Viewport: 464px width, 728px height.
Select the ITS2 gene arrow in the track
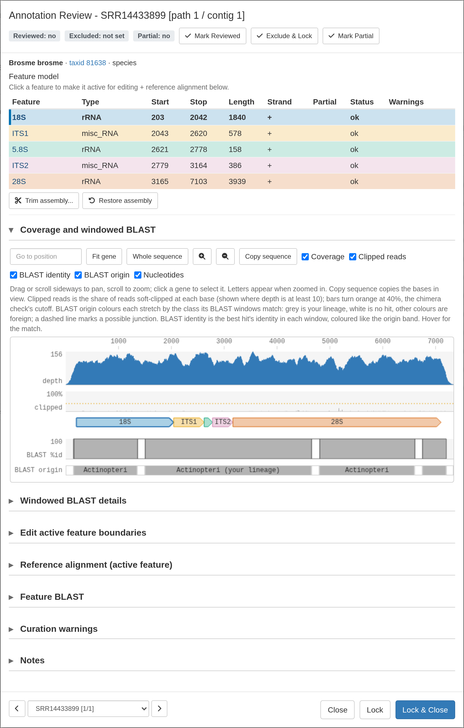tap(222, 422)
